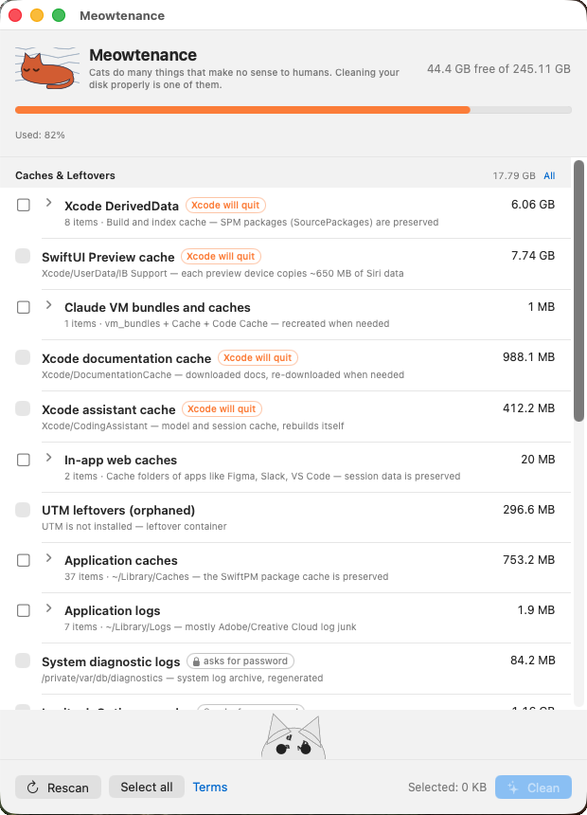587x815 pixels.
Task: Click the vertical scrollbar thumb
Action: [x=578, y=291]
